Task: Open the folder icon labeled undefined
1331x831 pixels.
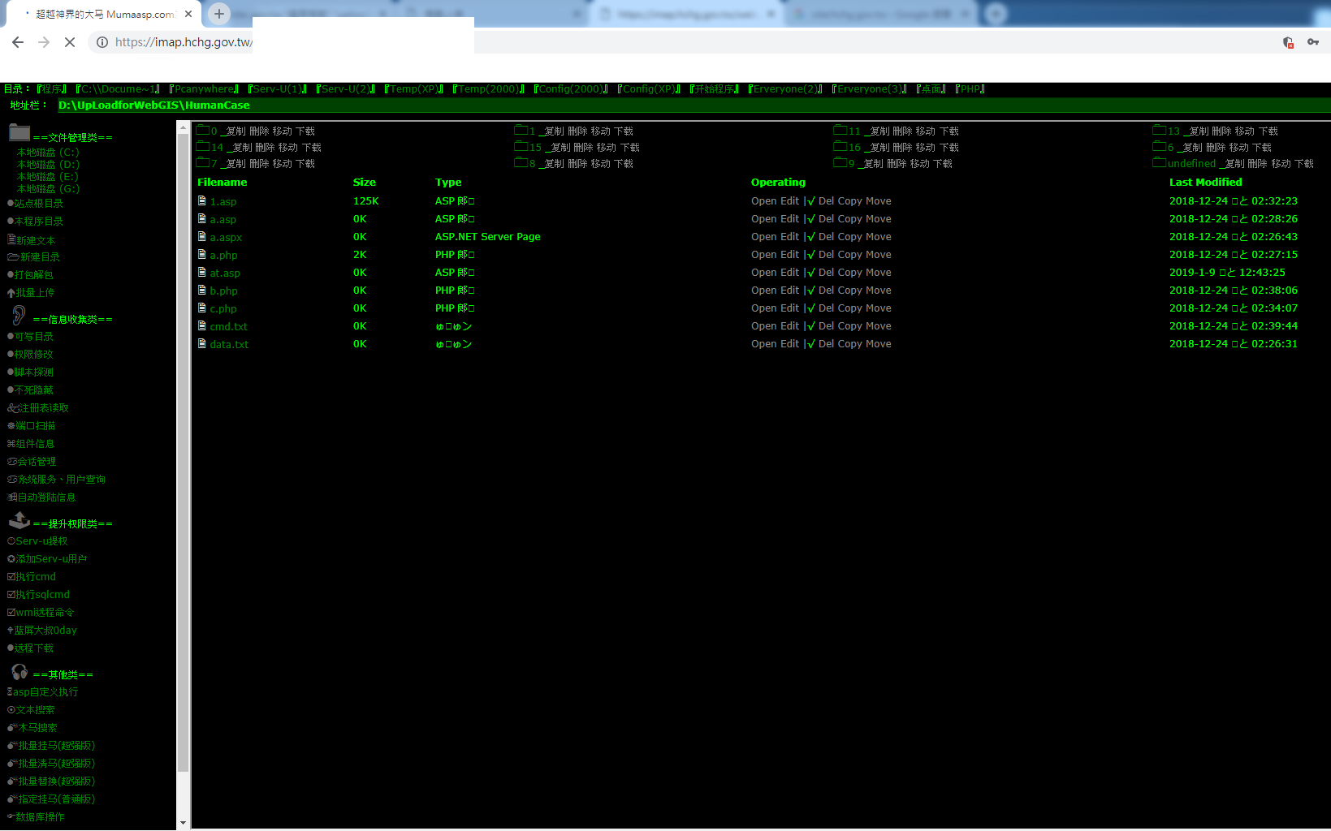Action: pos(1160,162)
